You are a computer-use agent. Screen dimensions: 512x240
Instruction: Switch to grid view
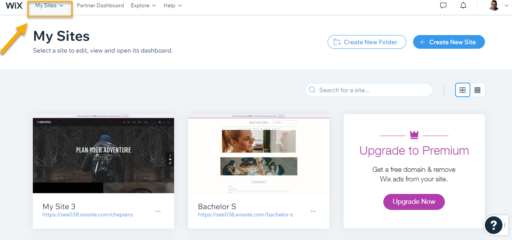[x=463, y=90]
